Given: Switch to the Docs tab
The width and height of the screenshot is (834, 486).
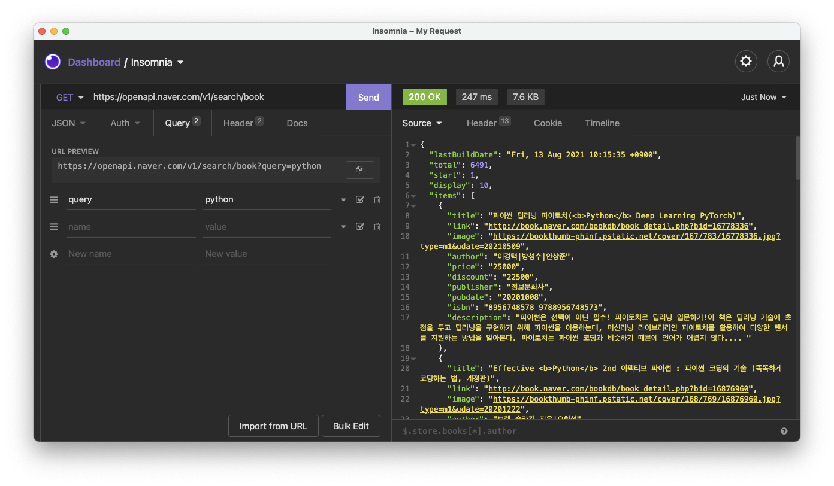Looking at the screenshot, I should pyautogui.click(x=297, y=123).
